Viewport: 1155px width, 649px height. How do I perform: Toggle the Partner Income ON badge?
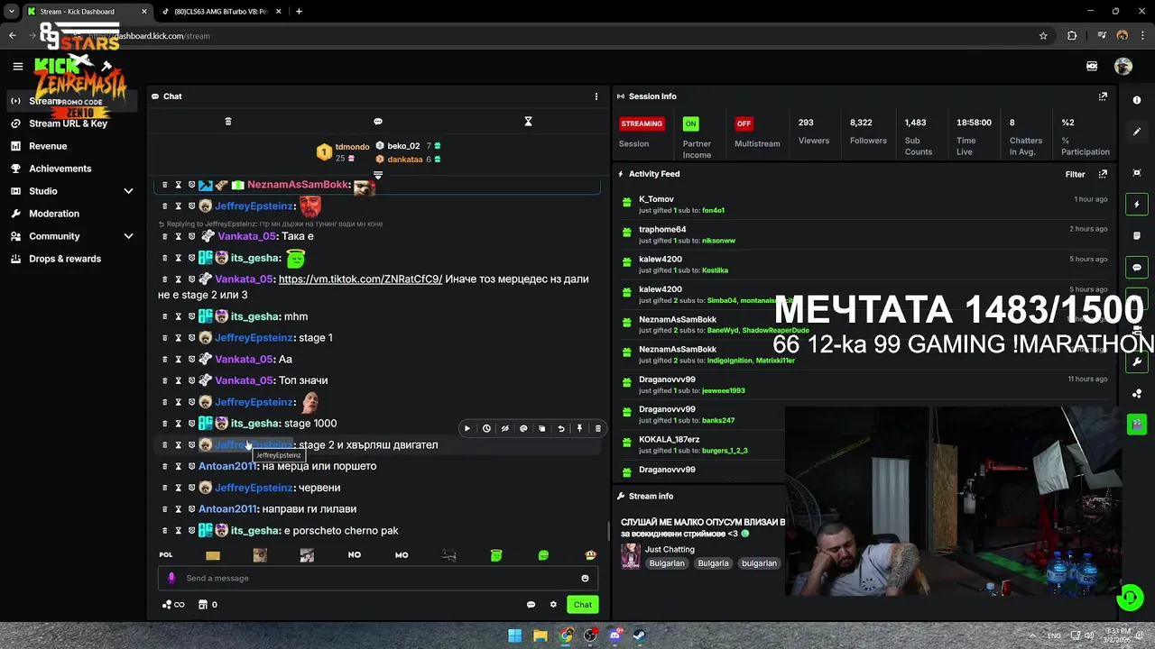[690, 123]
